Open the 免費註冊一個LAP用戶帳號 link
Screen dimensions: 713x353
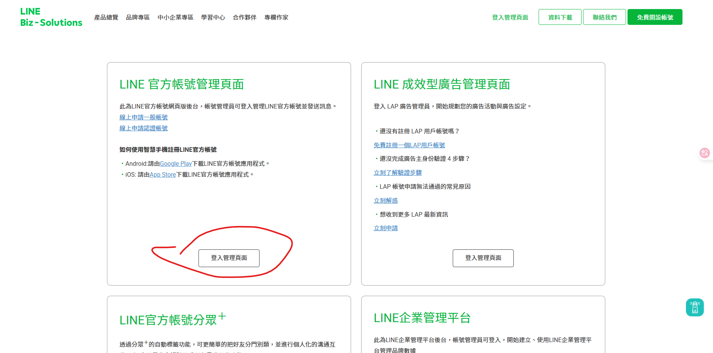(x=409, y=145)
